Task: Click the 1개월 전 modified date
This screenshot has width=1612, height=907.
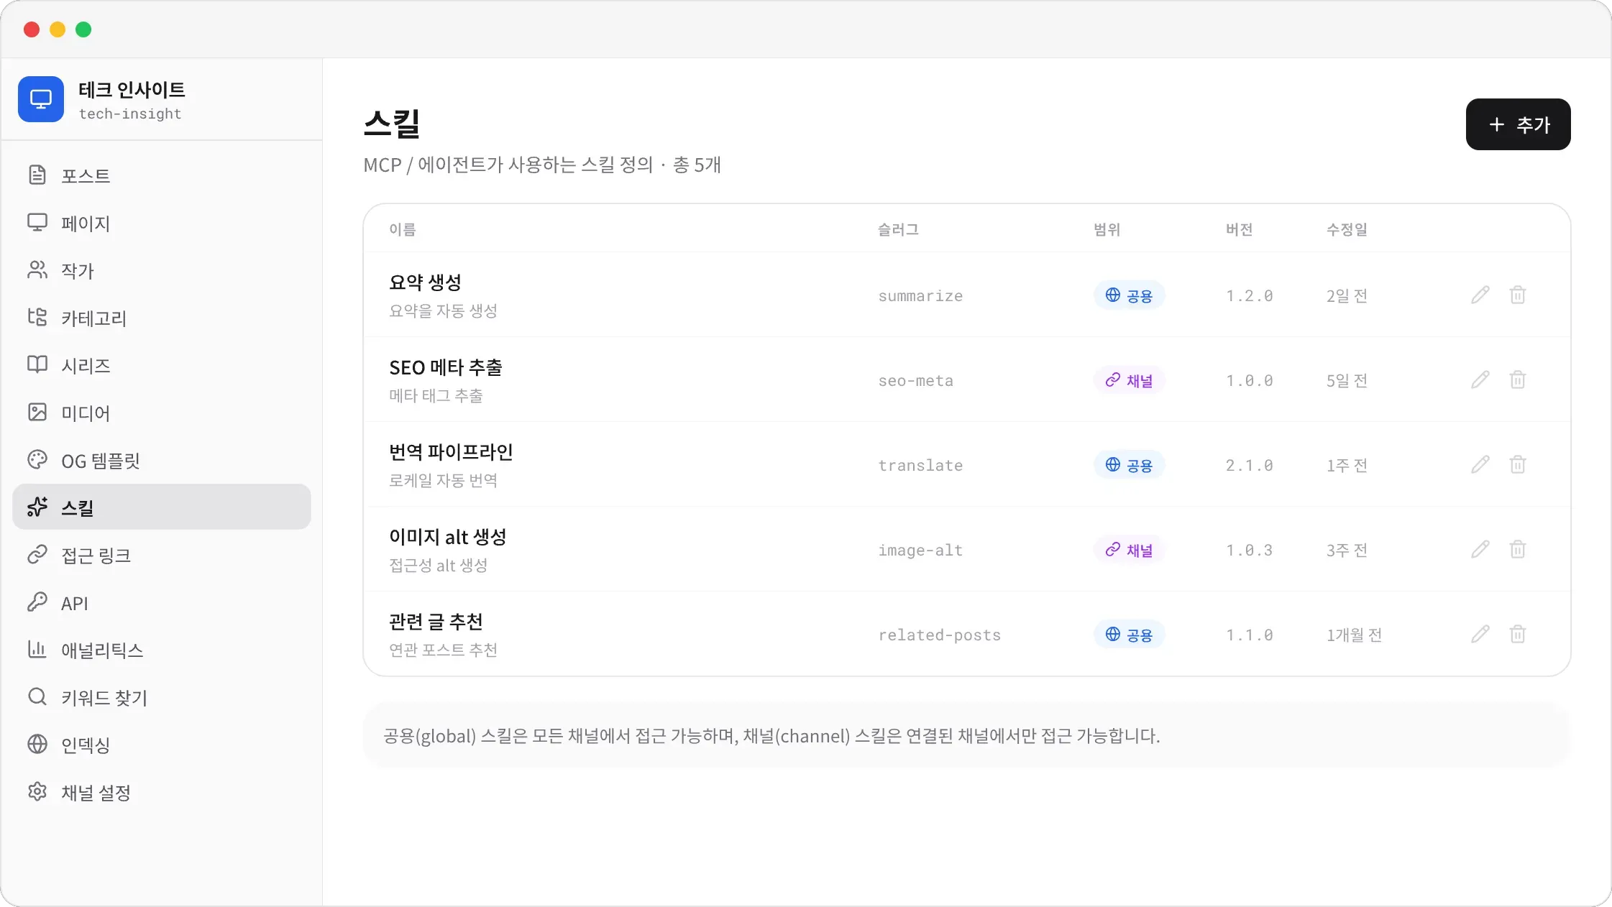Action: (x=1354, y=635)
